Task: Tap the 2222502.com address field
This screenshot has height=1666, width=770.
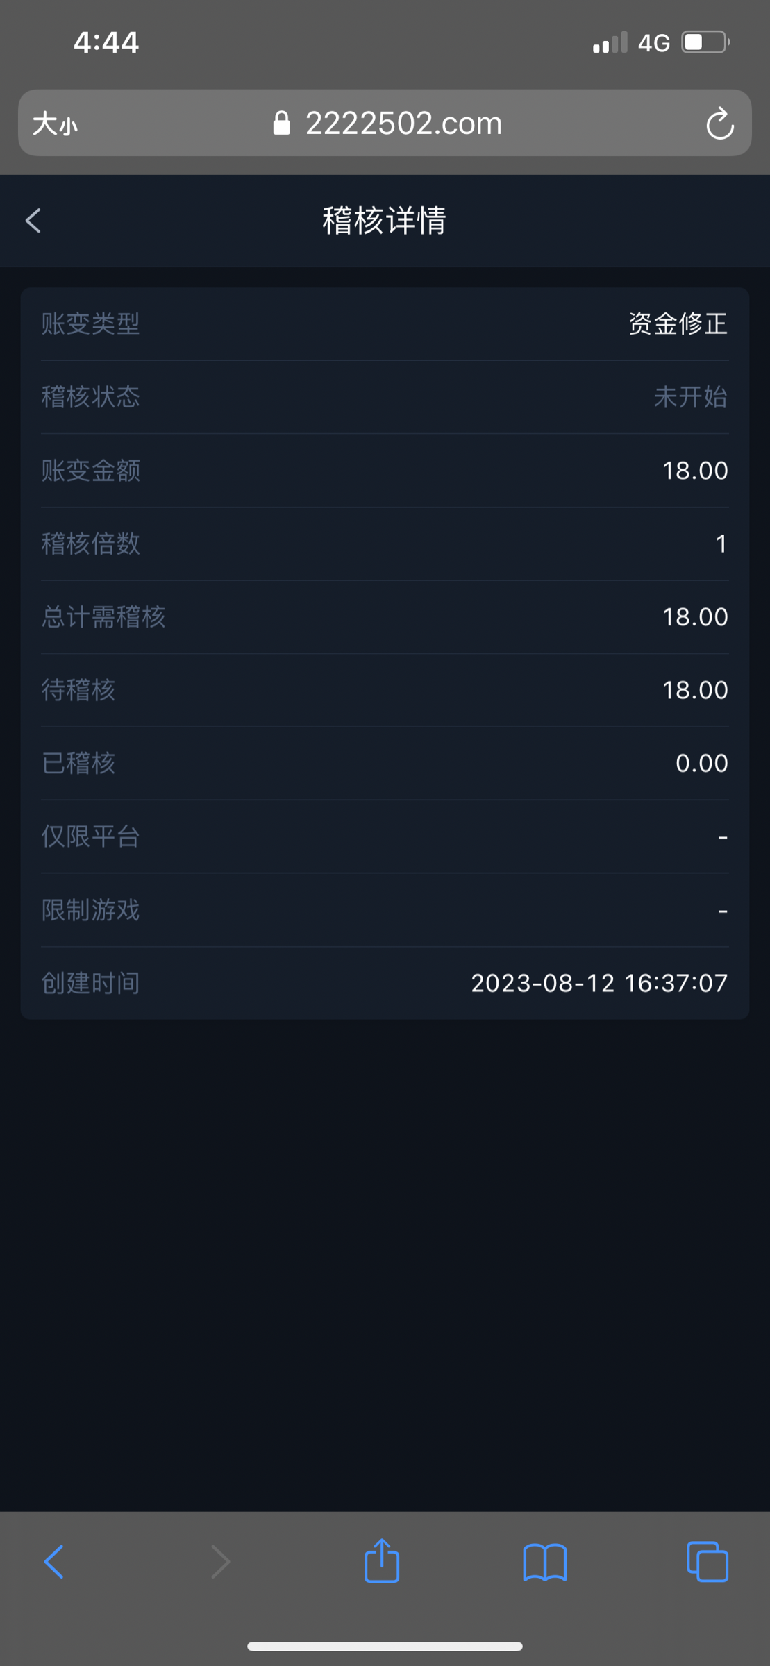Action: (403, 124)
